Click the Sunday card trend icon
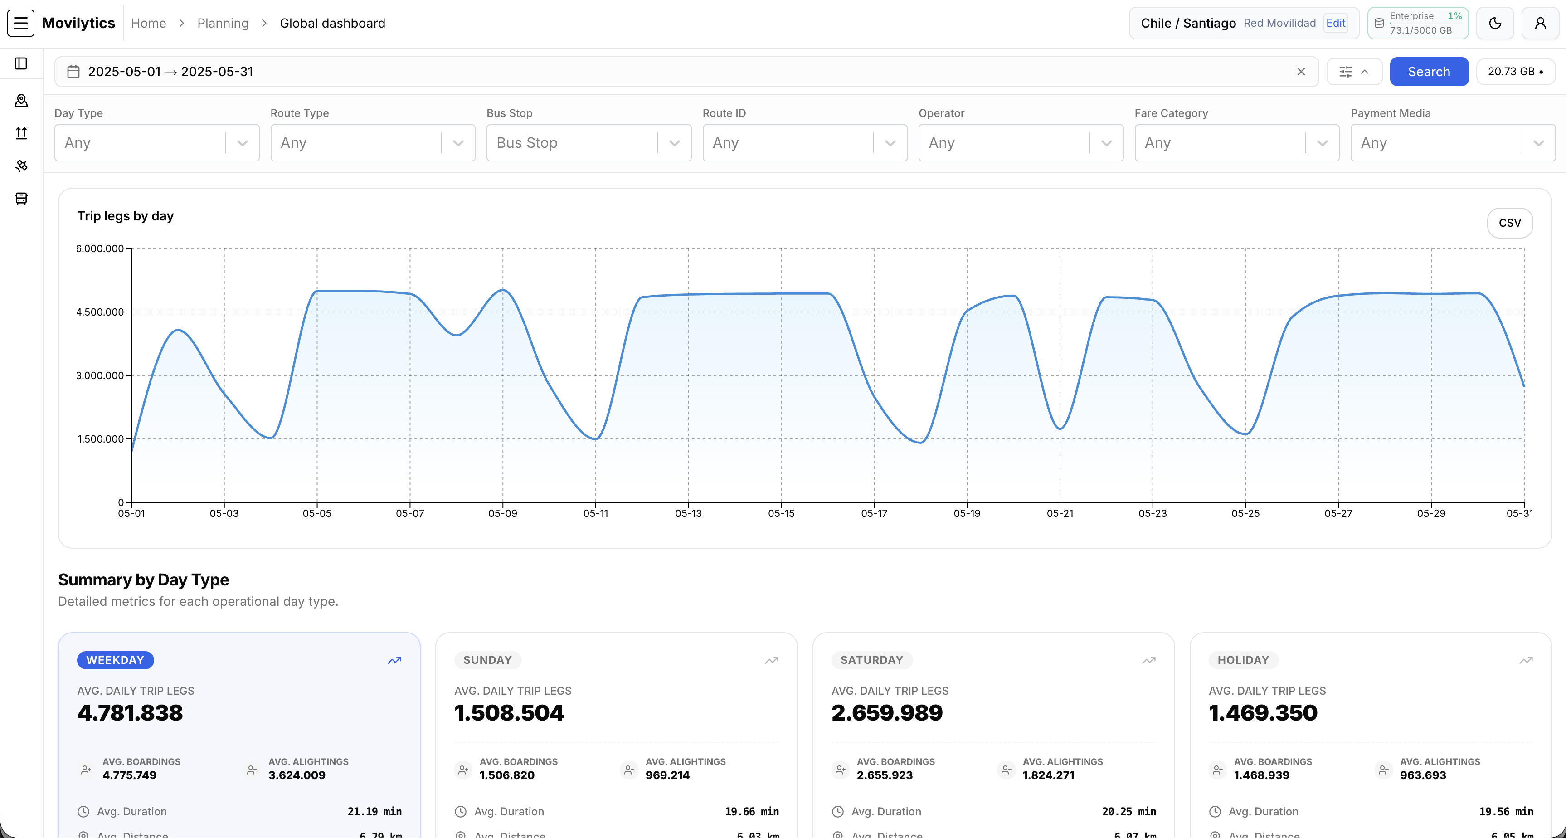1566x838 pixels. 772,660
